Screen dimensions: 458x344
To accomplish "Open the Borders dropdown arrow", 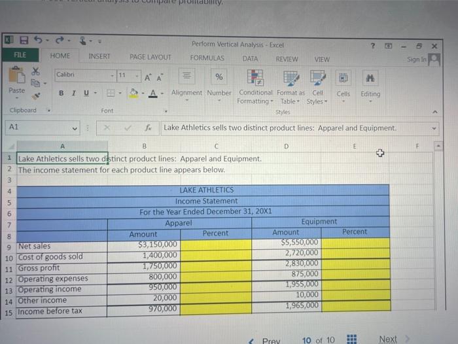I will pos(120,93).
